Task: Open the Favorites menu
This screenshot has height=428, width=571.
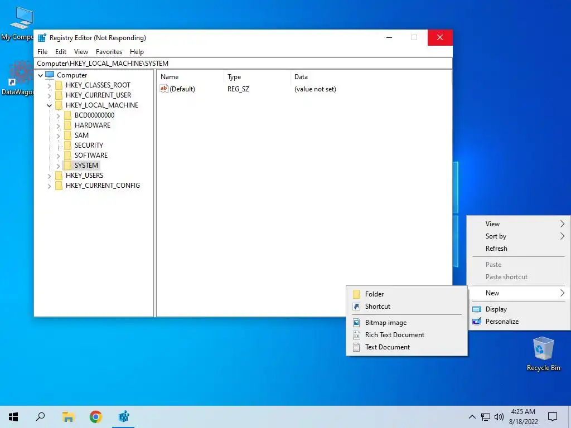Action: coord(109,52)
